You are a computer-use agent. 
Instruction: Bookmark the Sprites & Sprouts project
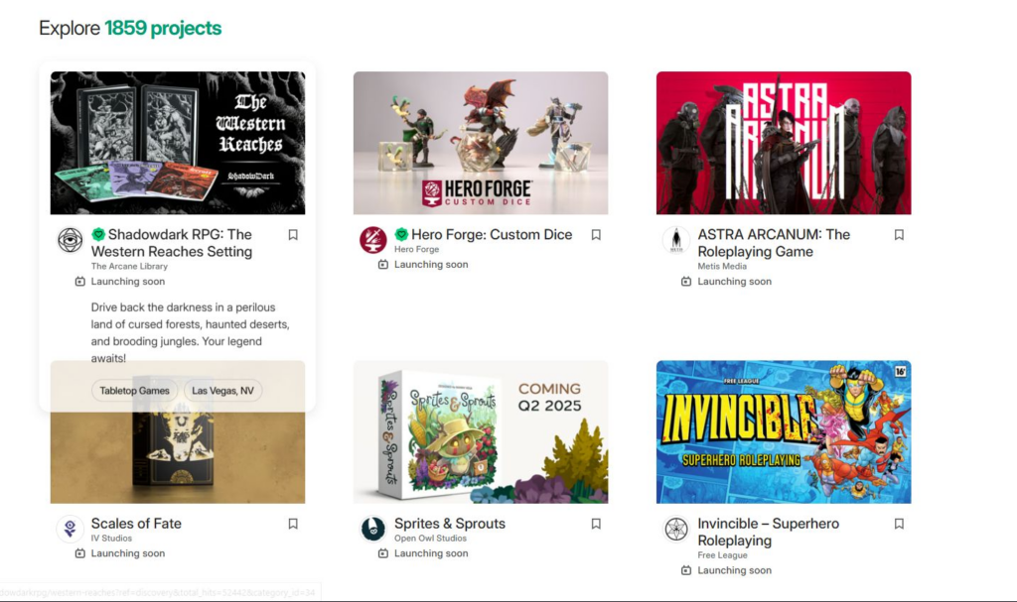(x=596, y=524)
